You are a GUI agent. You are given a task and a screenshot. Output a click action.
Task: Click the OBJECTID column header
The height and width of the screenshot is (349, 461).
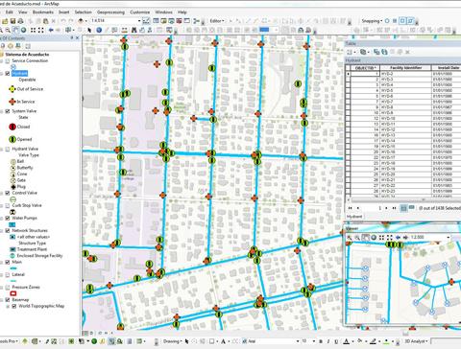(x=365, y=68)
